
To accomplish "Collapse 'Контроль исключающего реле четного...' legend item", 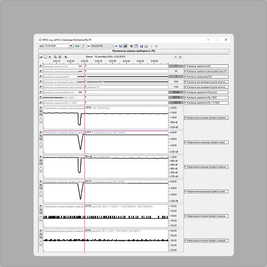I will (x=186, y=87).
